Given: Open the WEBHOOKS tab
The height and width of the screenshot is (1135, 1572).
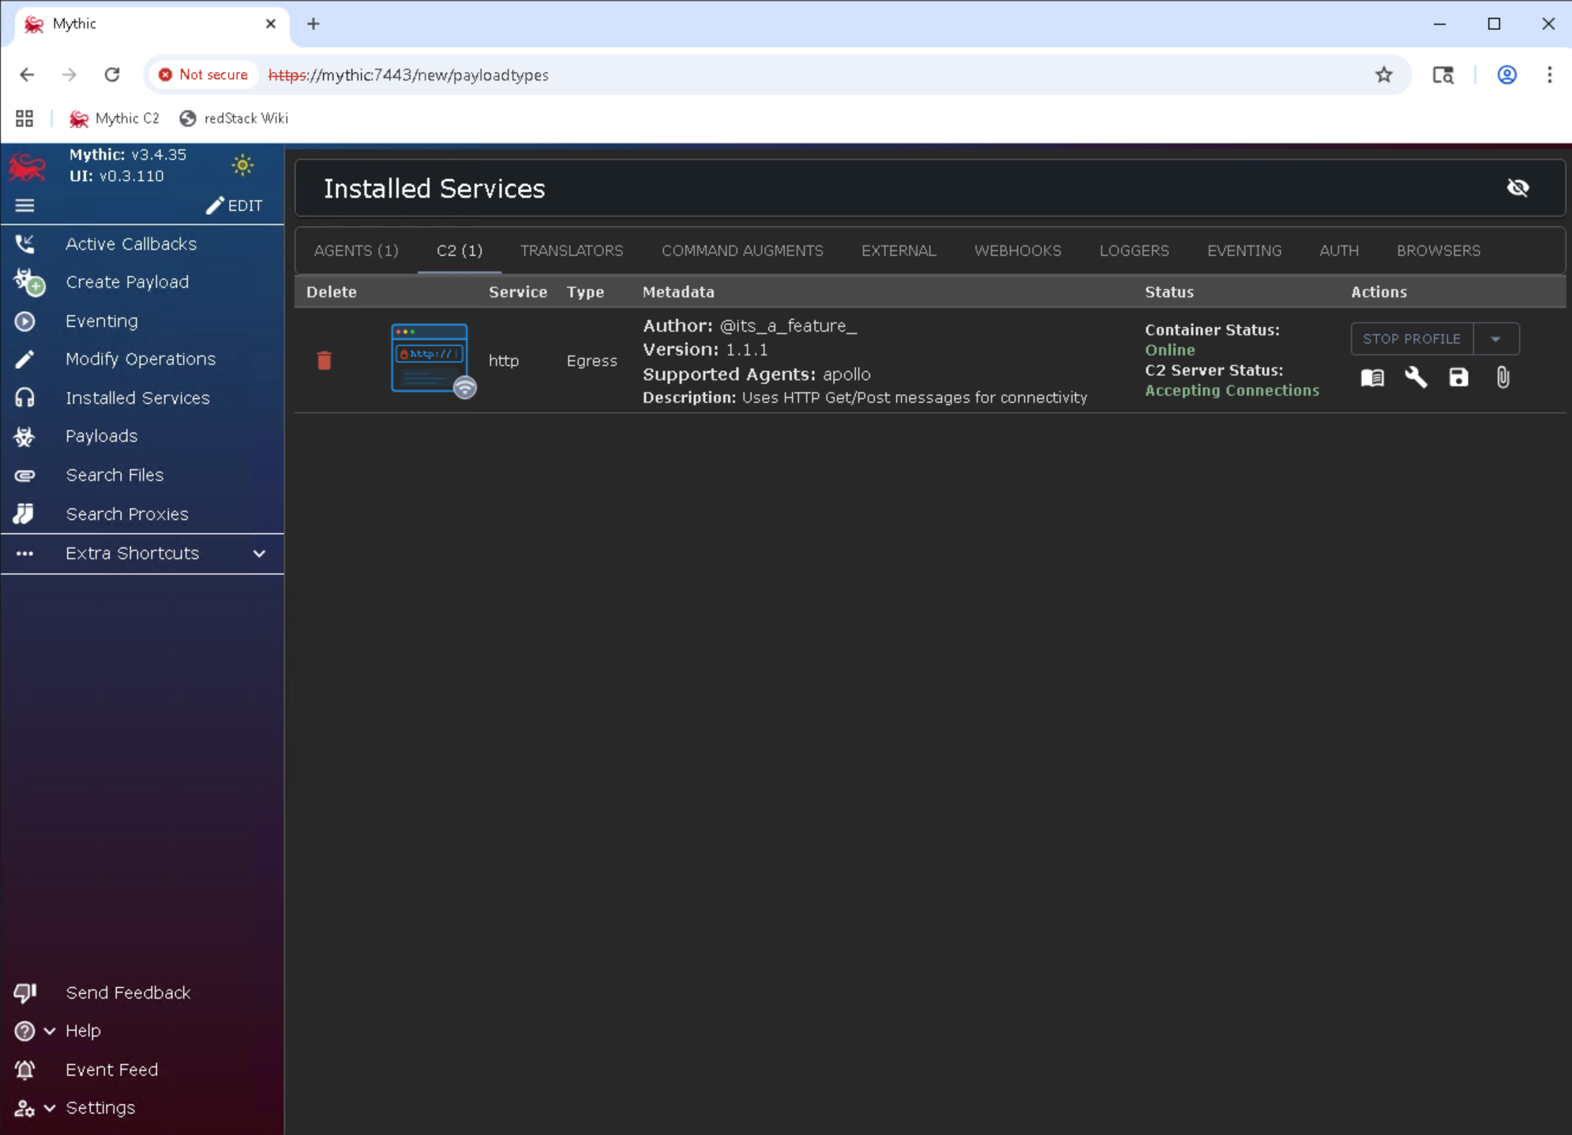Looking at the screenshot, I should 1018,250.
